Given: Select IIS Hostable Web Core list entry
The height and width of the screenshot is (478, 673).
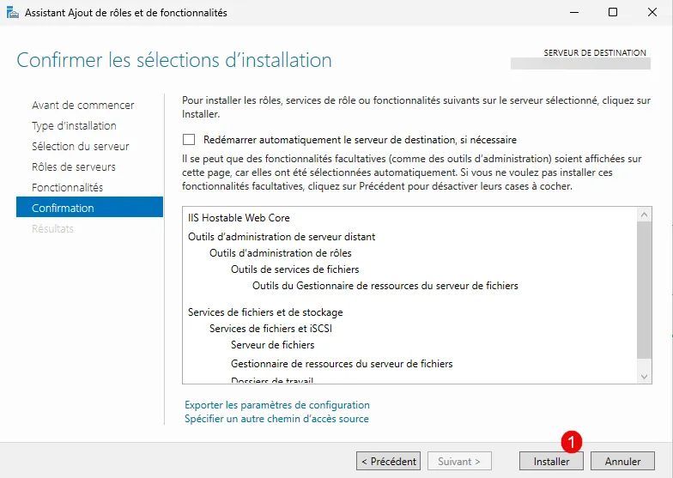Looking at the screenshot, I should coord(239,219).
